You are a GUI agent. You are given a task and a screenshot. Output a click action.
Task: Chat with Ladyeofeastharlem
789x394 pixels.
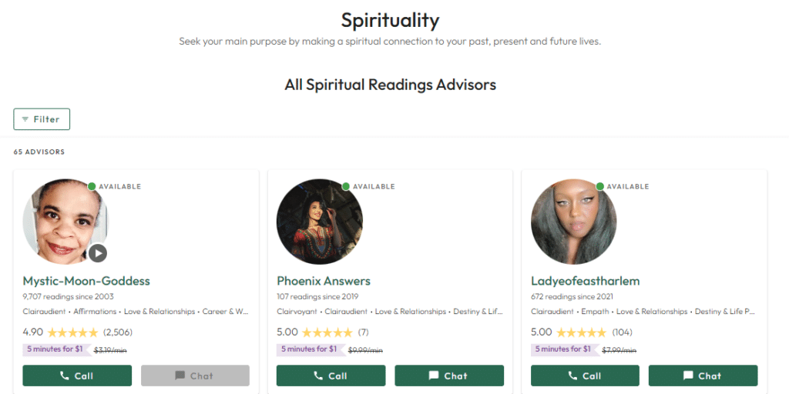pyautogui.click(x=703, y=376)
